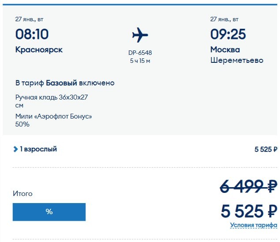
Task: Click the blue percent discount button
Action: tap(49, 212)
